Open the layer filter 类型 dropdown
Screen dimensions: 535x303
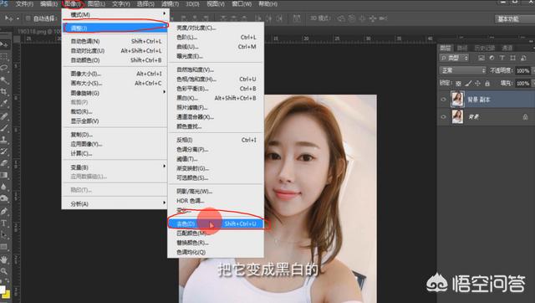click(x=455, y=58)
